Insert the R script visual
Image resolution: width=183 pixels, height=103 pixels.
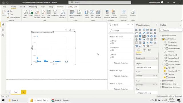pos(148,43)
